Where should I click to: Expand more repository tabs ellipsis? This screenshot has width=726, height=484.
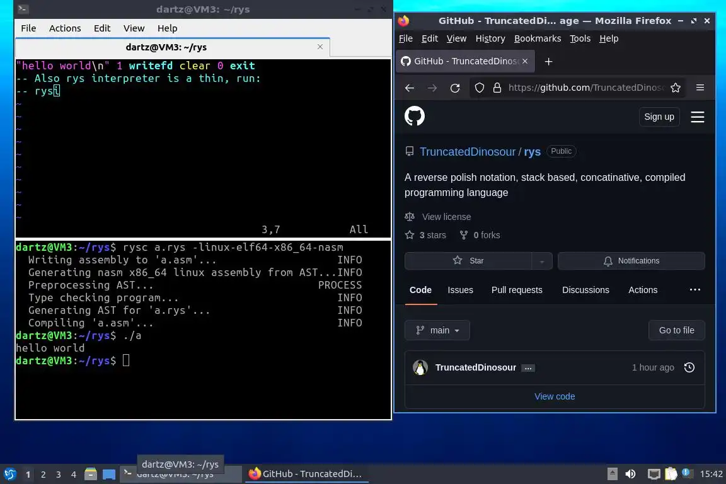click(x=694, y=290)
